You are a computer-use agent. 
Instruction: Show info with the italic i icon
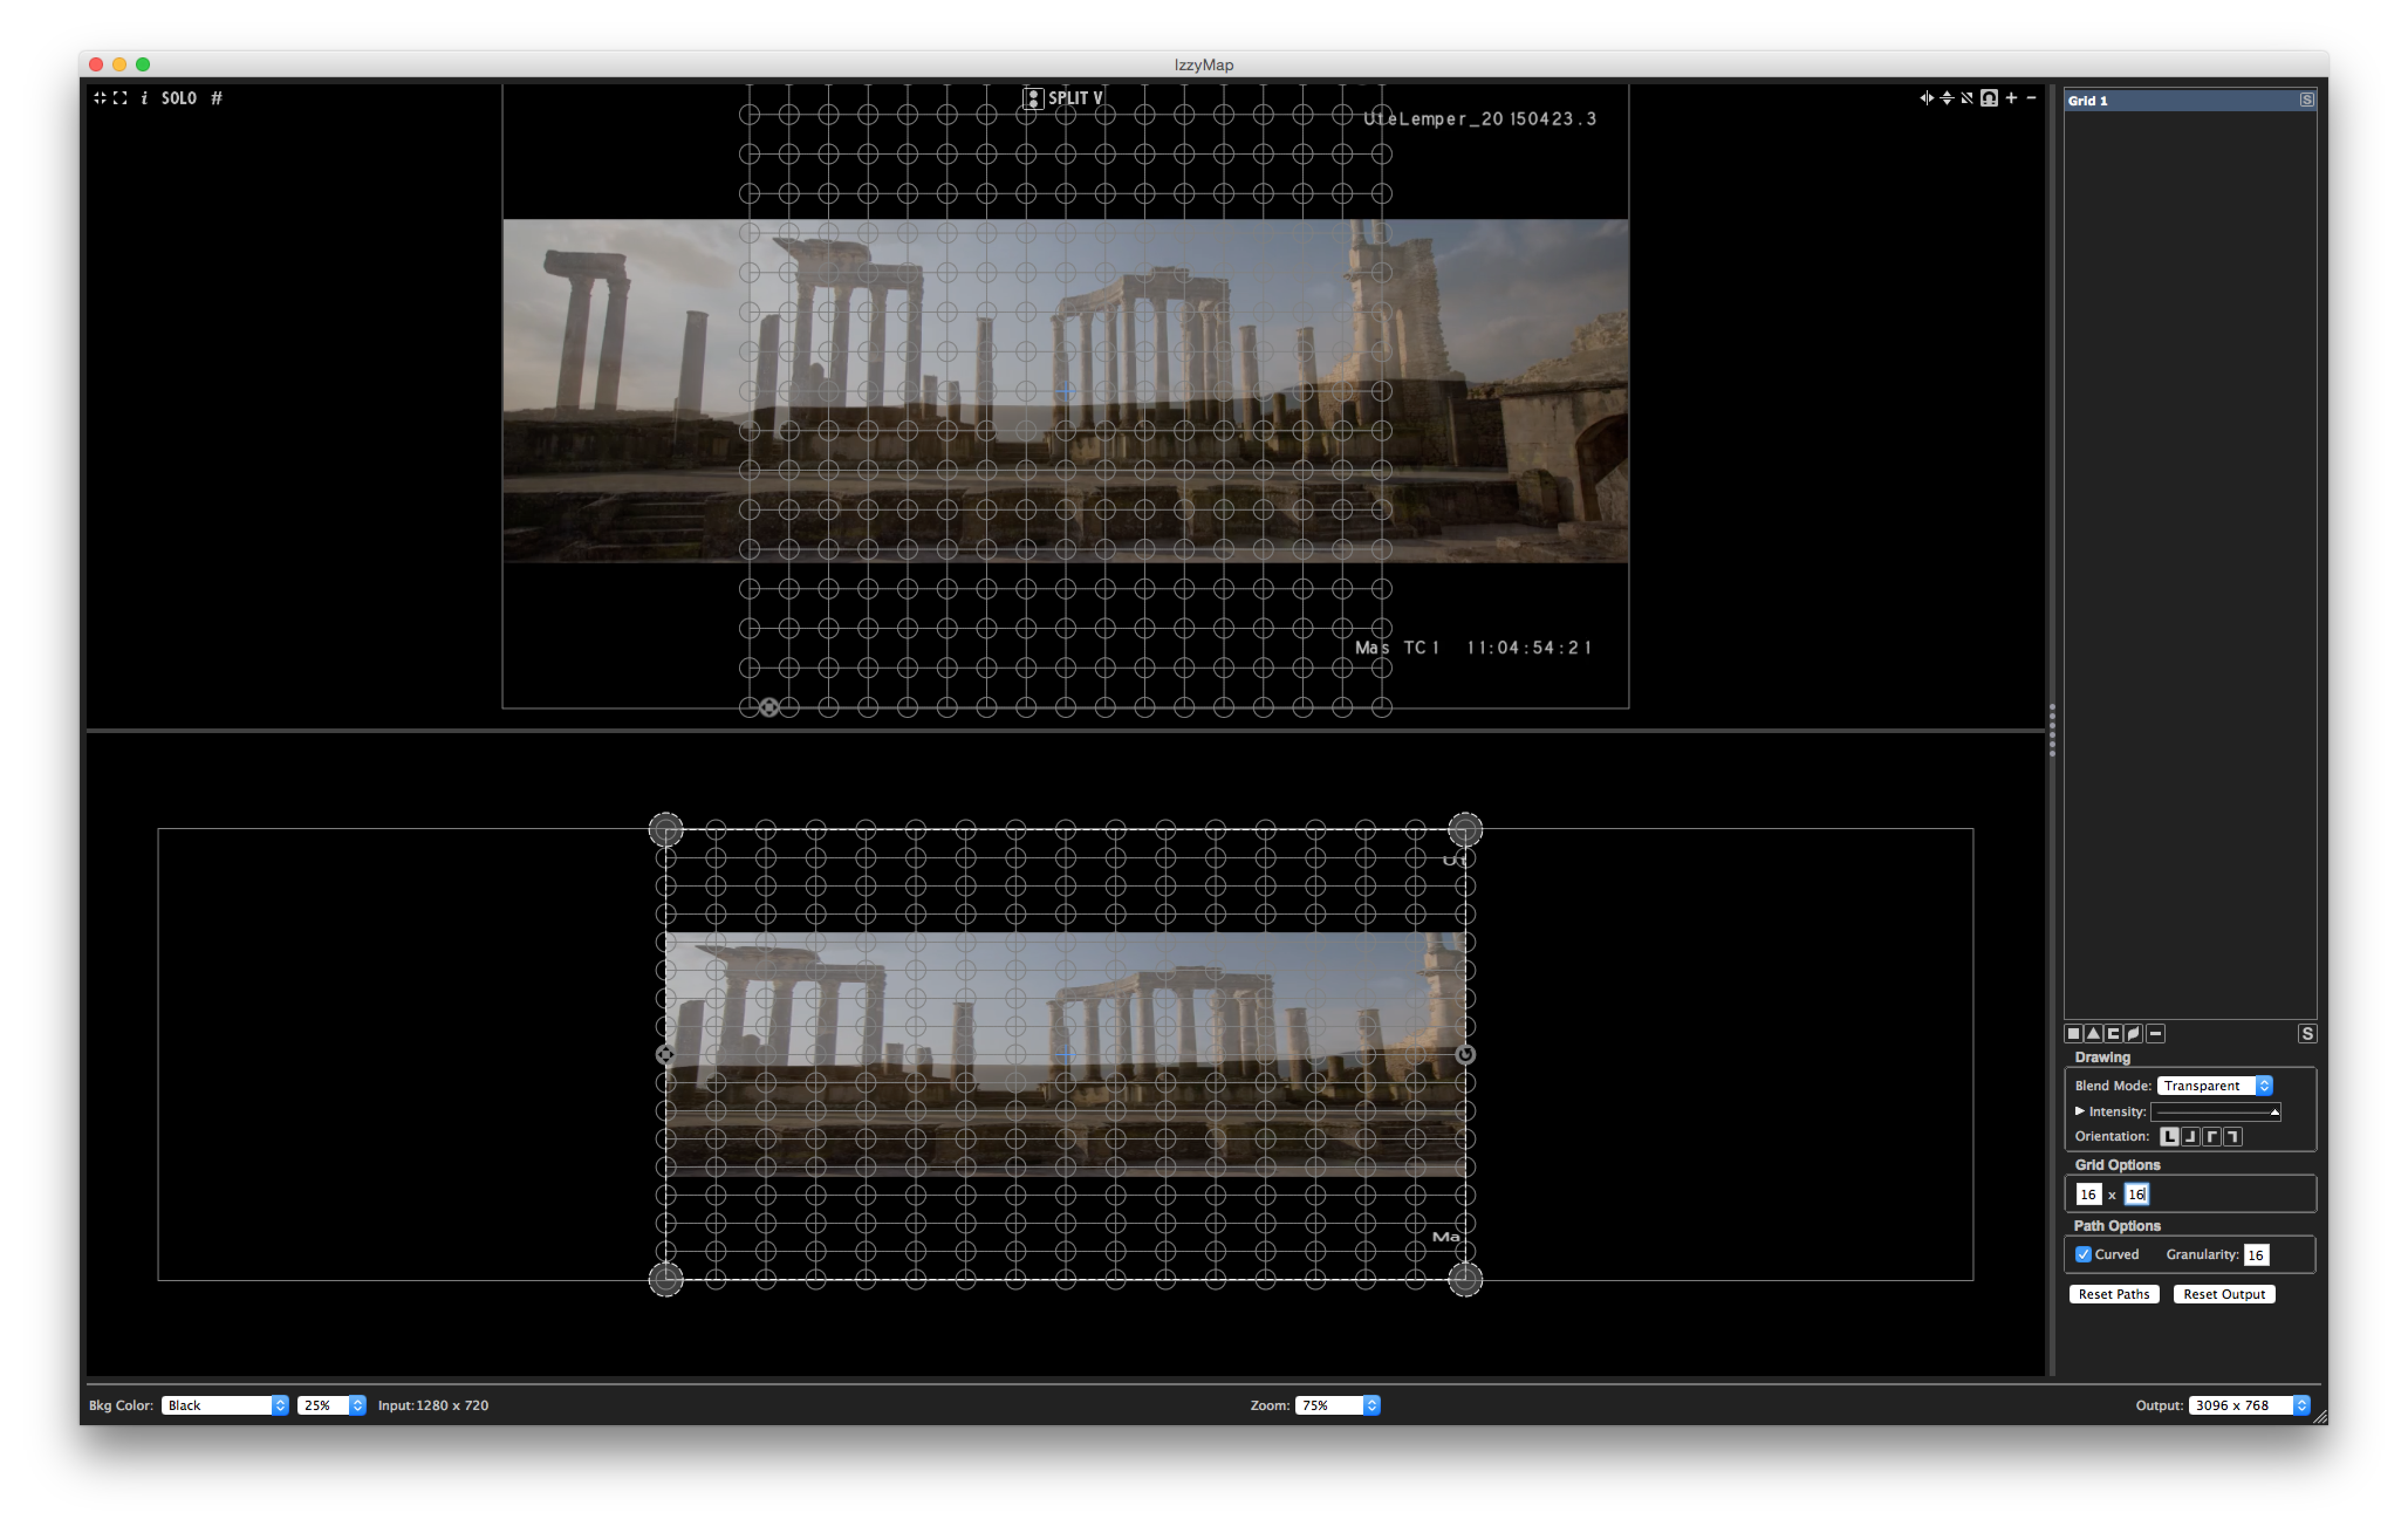point(144,98)
